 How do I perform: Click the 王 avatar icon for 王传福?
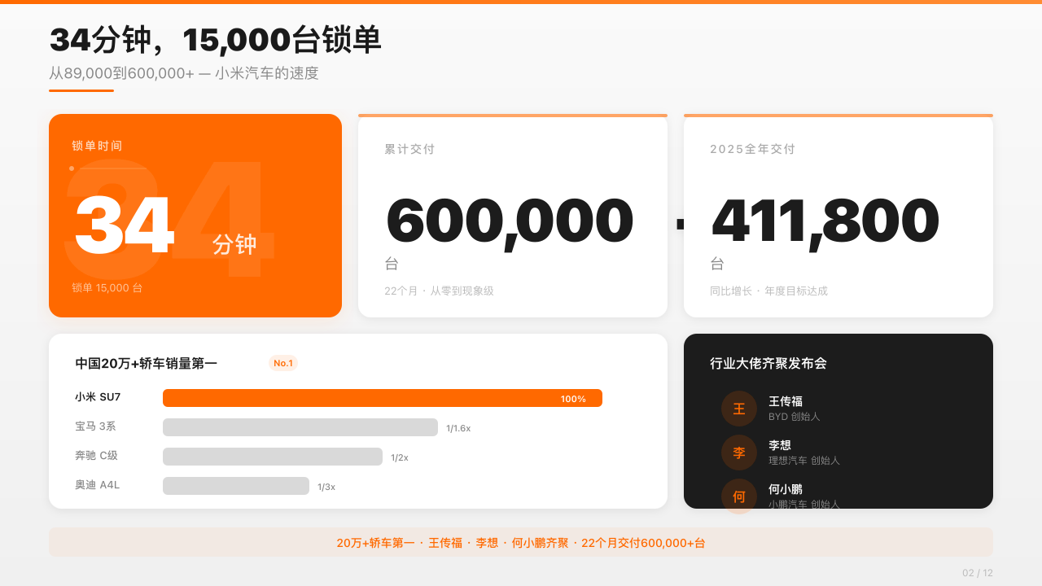click(x=739, y=409)
